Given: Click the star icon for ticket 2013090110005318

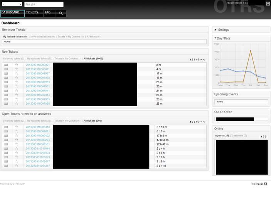Looking at the screenshot, I should 17,127.
